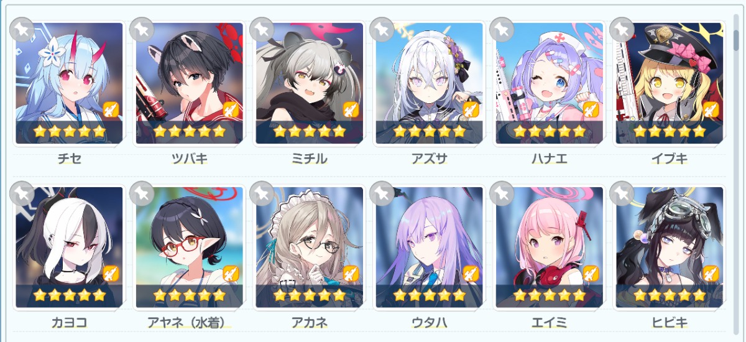Click the orange weapon badge on アカネ

pyautogui.click(x=351, y=274)
